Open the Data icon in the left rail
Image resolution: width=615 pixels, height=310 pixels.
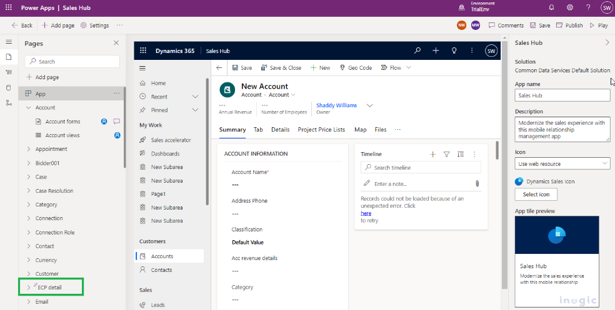(9, 88)
